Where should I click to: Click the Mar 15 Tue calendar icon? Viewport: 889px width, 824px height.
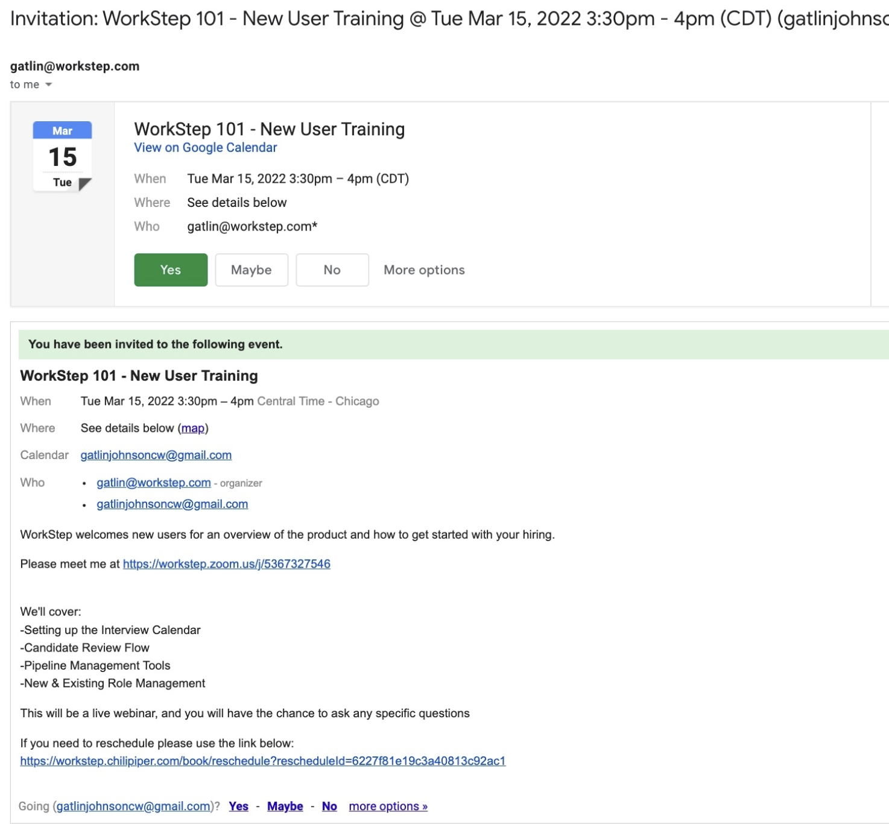(x=63, y=156)
